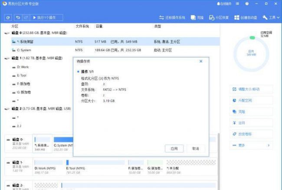The height and width of the screenshot is (190, 282).
Task: Open the 克隆 tool in top toolbar
Action: 197,17
